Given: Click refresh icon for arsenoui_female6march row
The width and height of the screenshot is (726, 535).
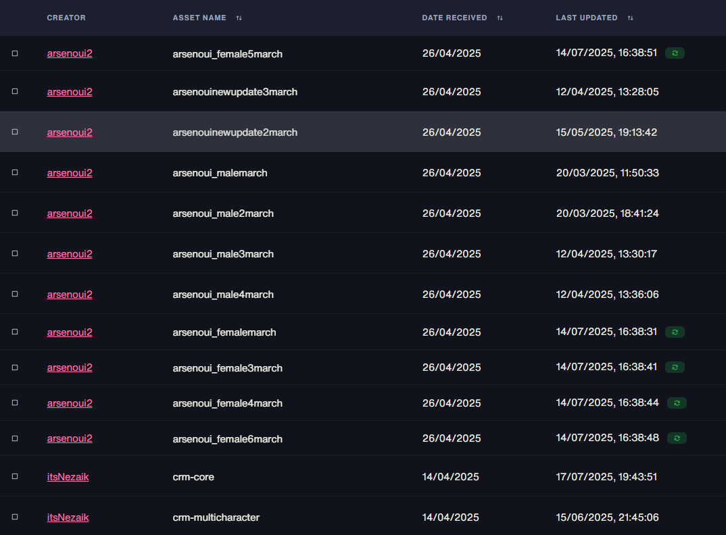Looking at the screenshot, I should [677, 438].
